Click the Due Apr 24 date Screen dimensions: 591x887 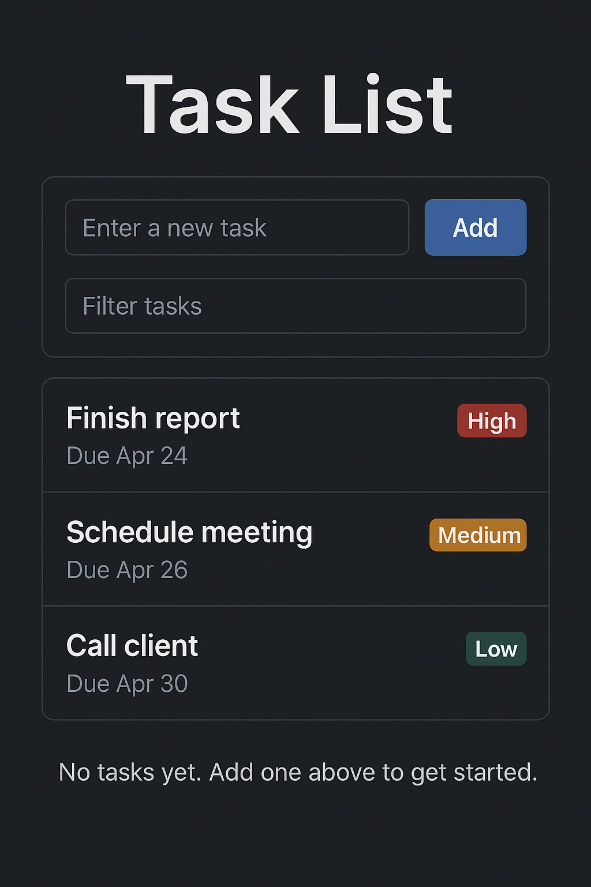click(127, 456)
